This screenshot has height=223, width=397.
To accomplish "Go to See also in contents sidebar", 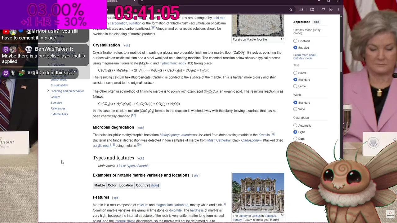I will (x=56, y=103).
